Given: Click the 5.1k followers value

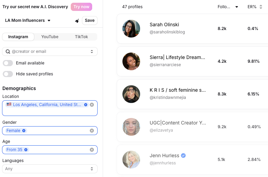Looking at the screenshot, I should coord(221,160).
